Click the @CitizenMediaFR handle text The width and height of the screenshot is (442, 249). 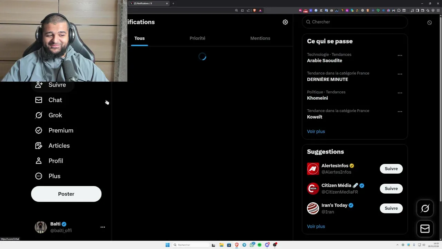(340, 192)
